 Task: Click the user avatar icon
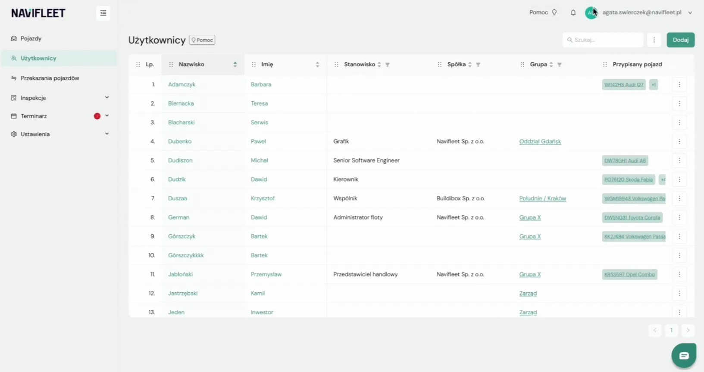tap(591, 13)
